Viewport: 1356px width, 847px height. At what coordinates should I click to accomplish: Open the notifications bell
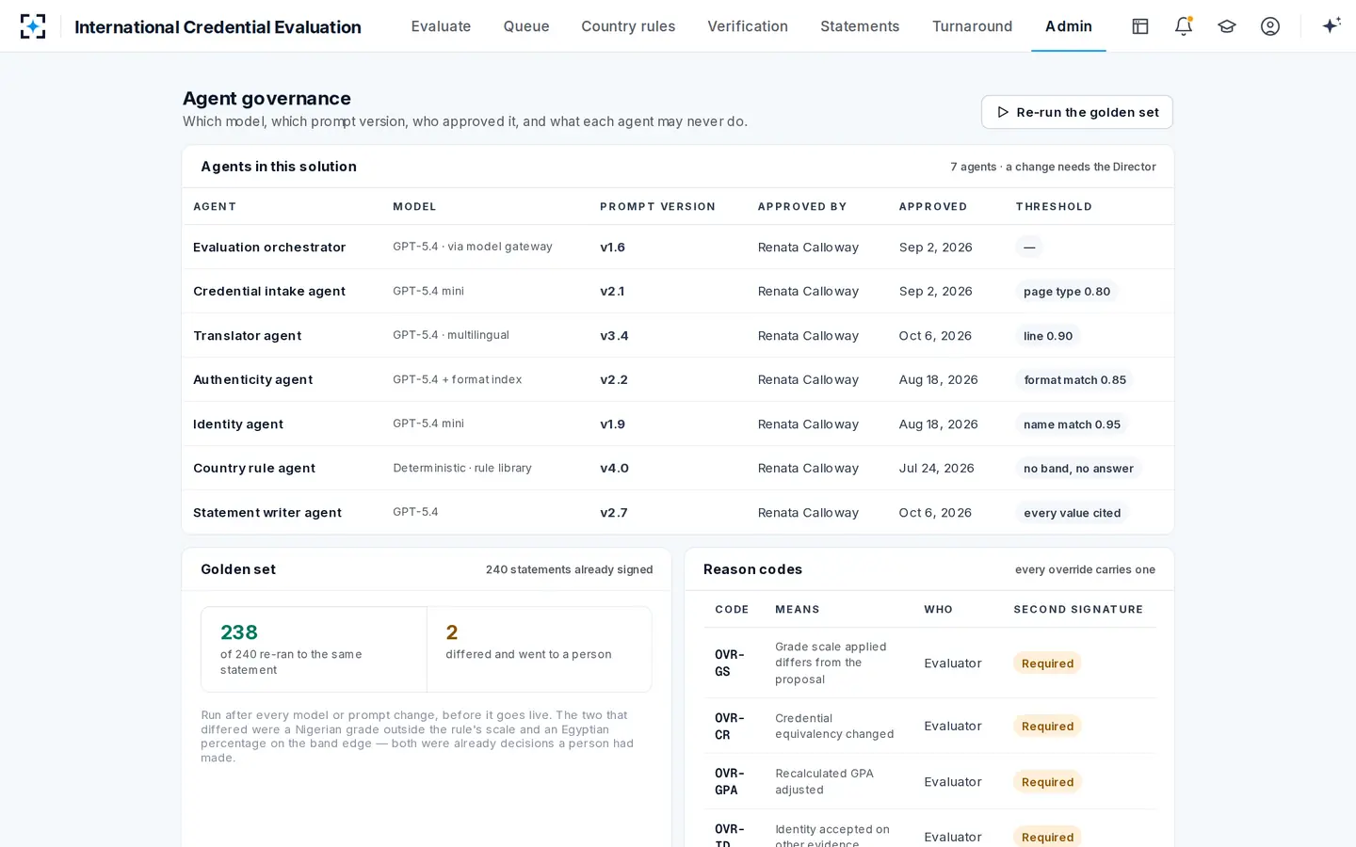pos(1184,26)
